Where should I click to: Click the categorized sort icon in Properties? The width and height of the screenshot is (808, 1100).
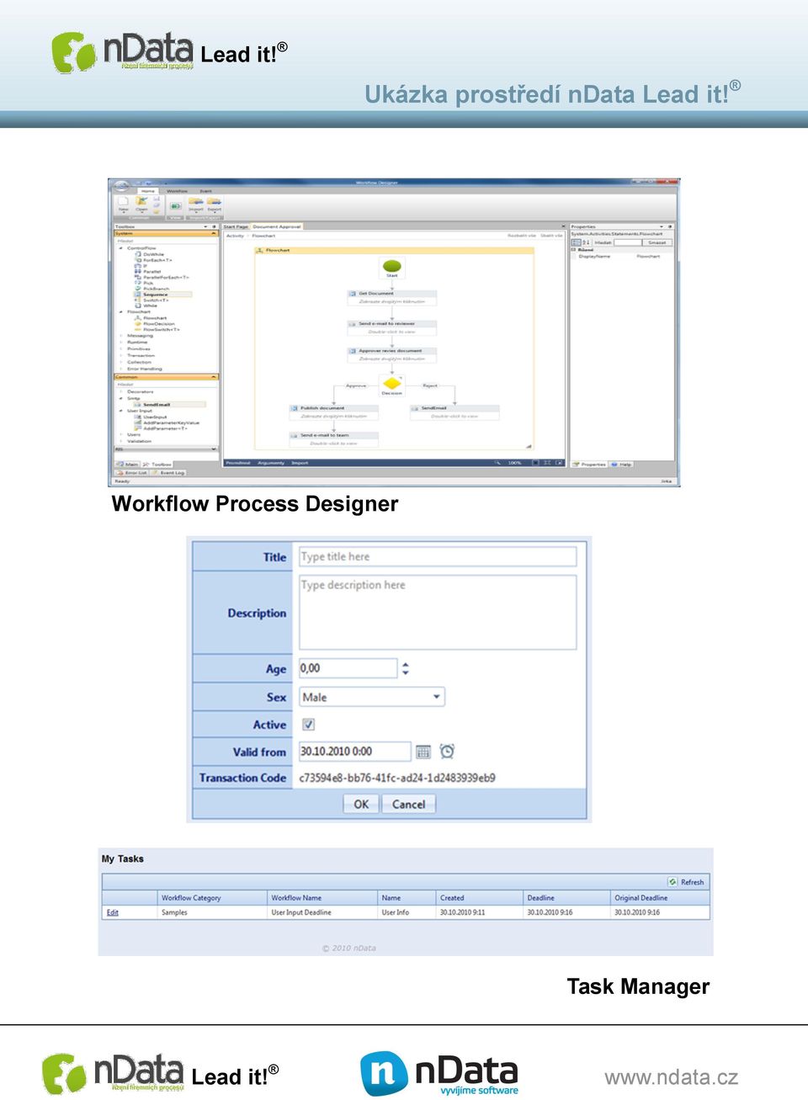[x=577, y=242]
